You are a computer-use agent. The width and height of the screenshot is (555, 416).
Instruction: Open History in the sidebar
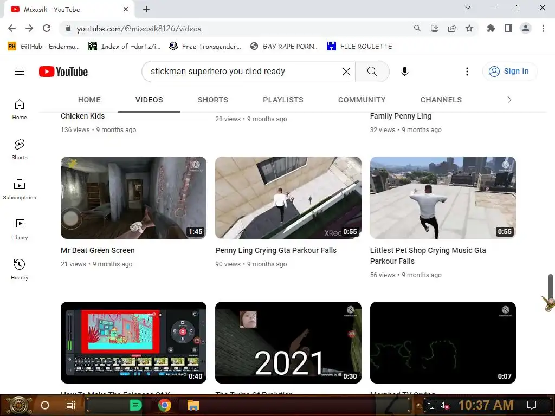(20, 270)
